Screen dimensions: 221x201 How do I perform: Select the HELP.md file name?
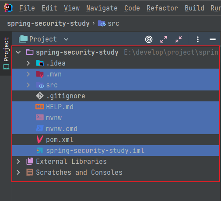[60, 107]
